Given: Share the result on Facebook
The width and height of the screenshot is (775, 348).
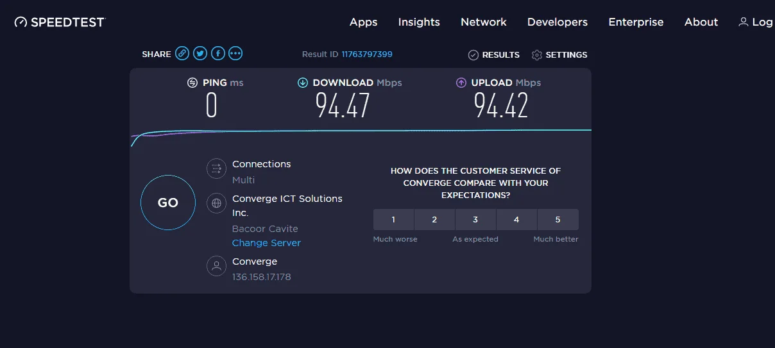Looking at the screenshot, I should [x=218, y=54].
